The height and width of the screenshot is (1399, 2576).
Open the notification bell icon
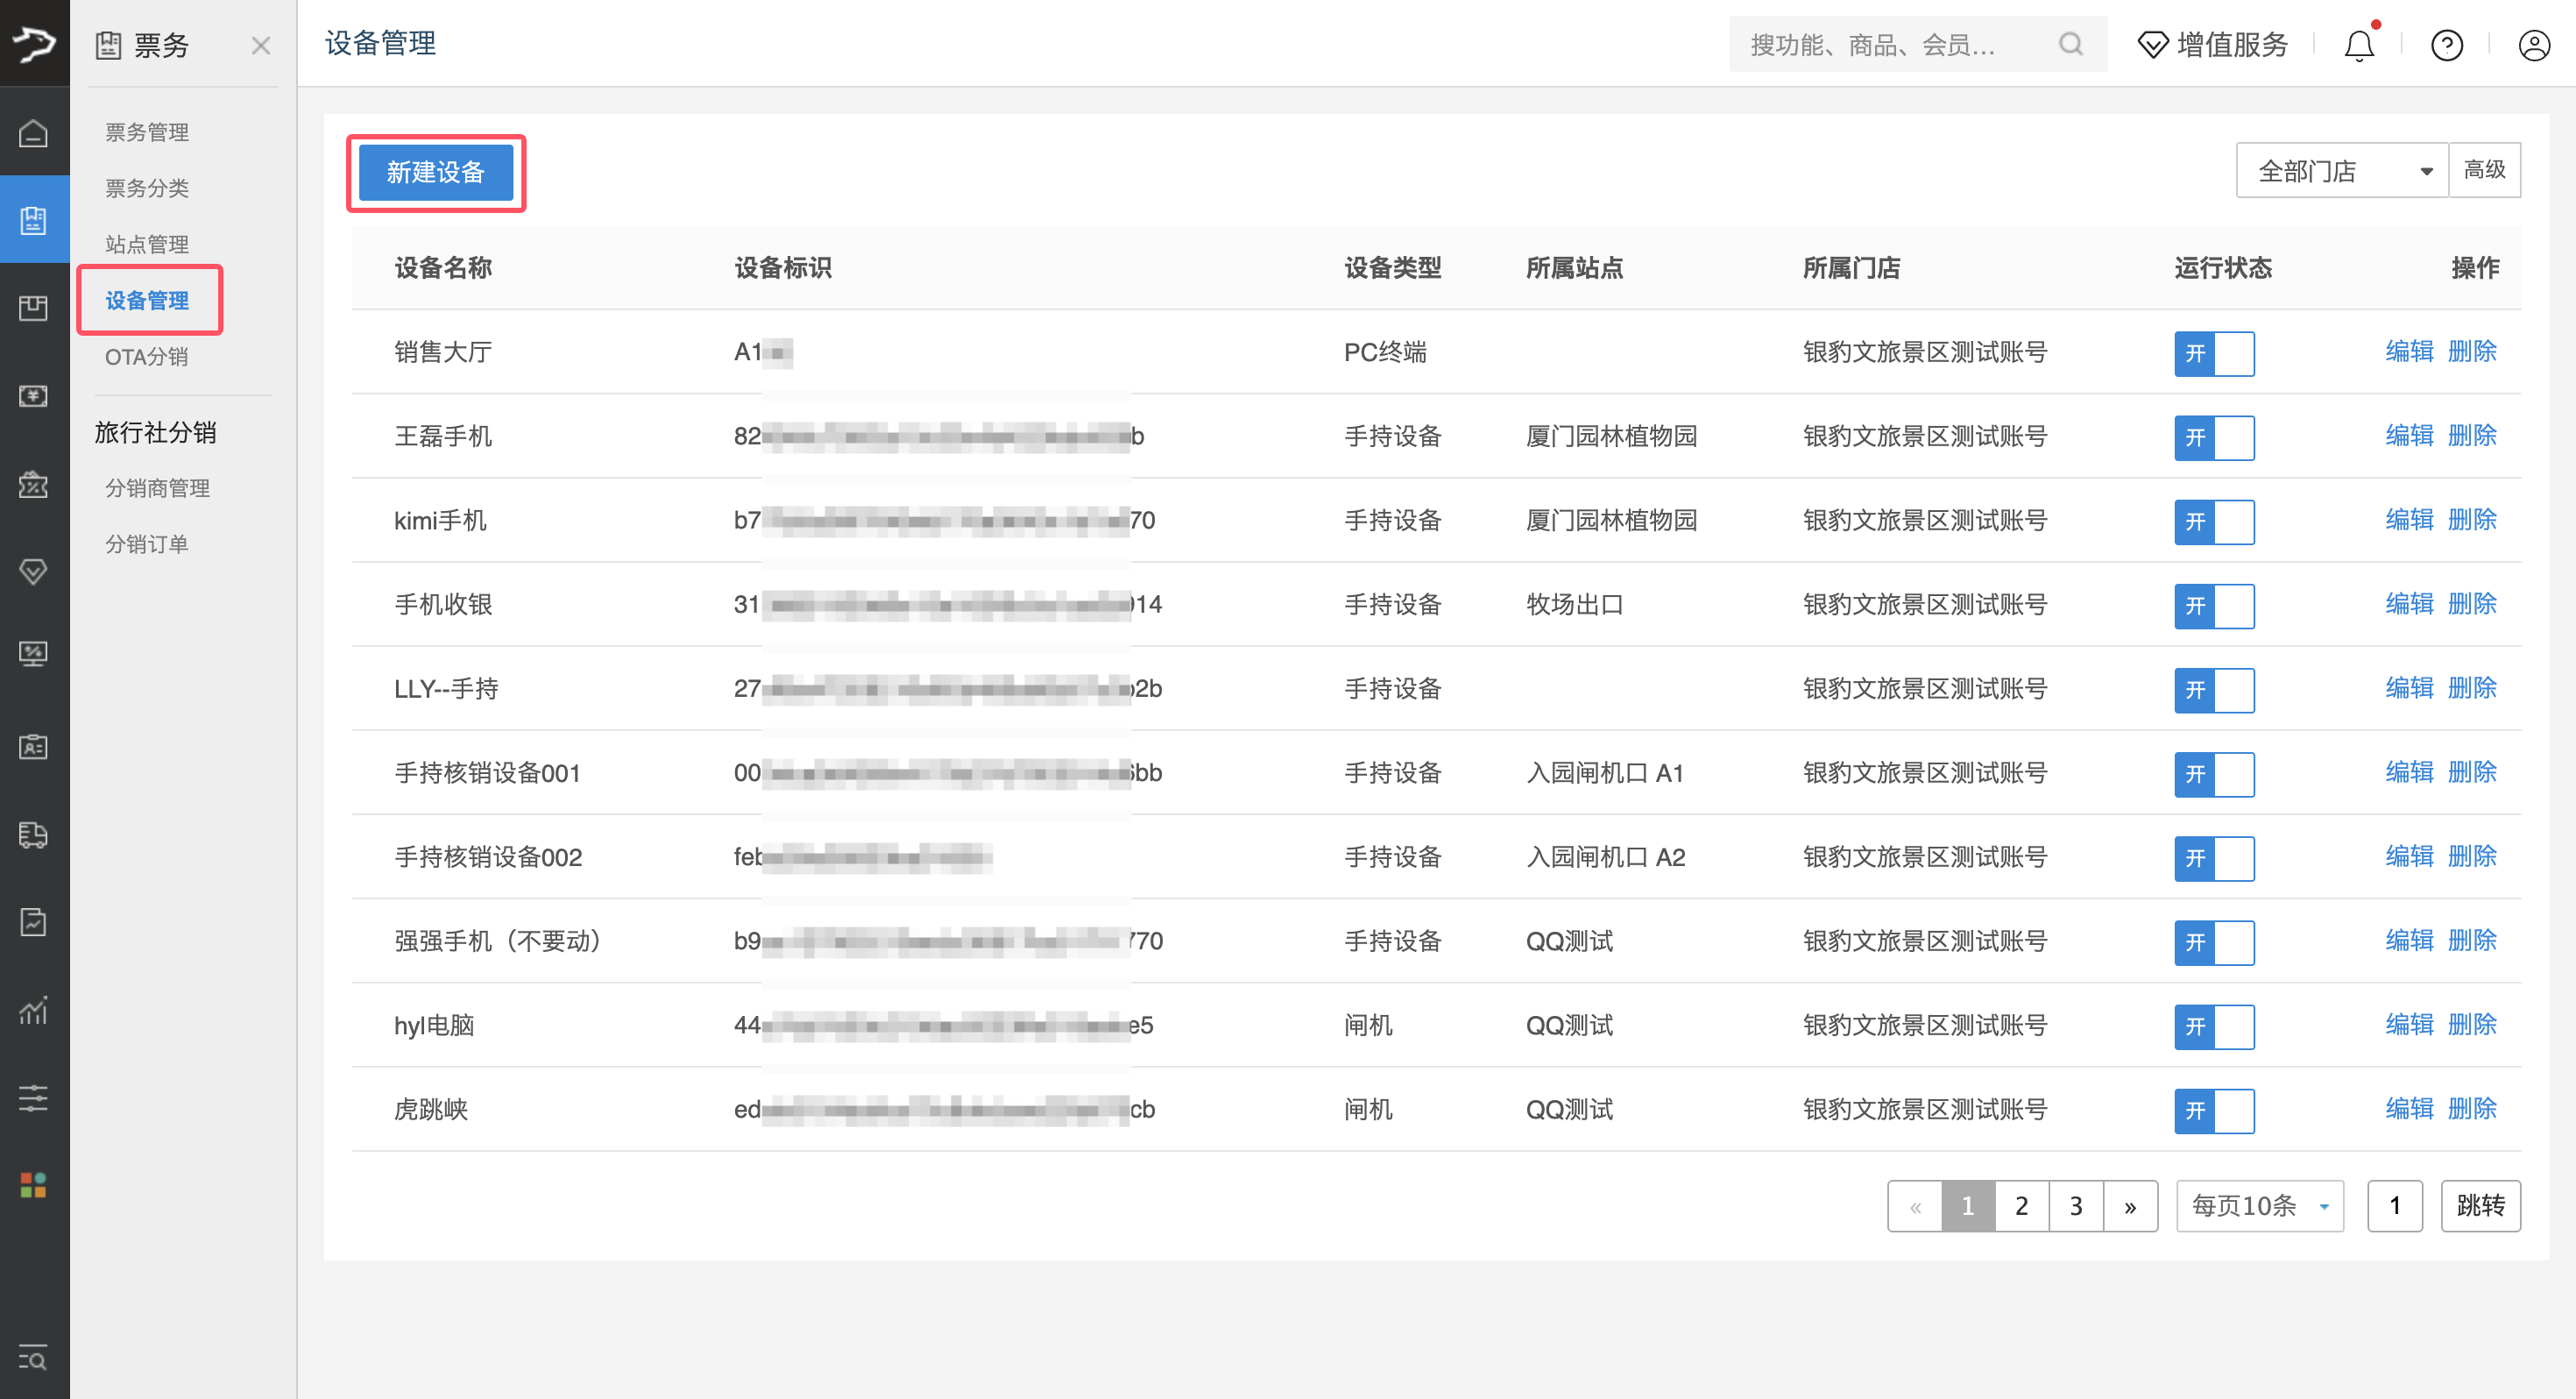[x=2358, y=45]
